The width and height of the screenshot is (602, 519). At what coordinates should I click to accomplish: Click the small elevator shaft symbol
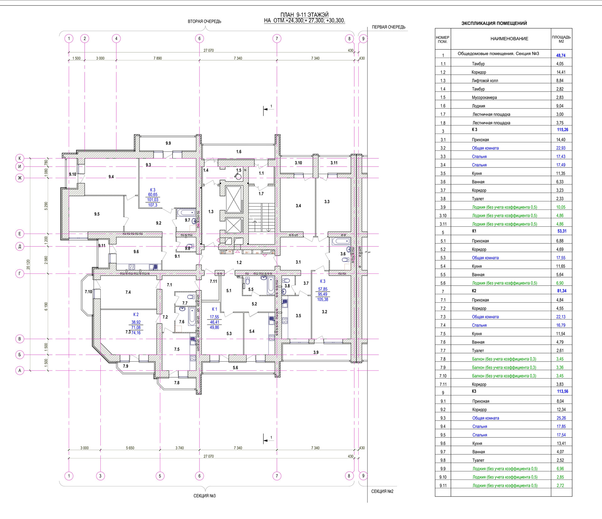point(234,225)
